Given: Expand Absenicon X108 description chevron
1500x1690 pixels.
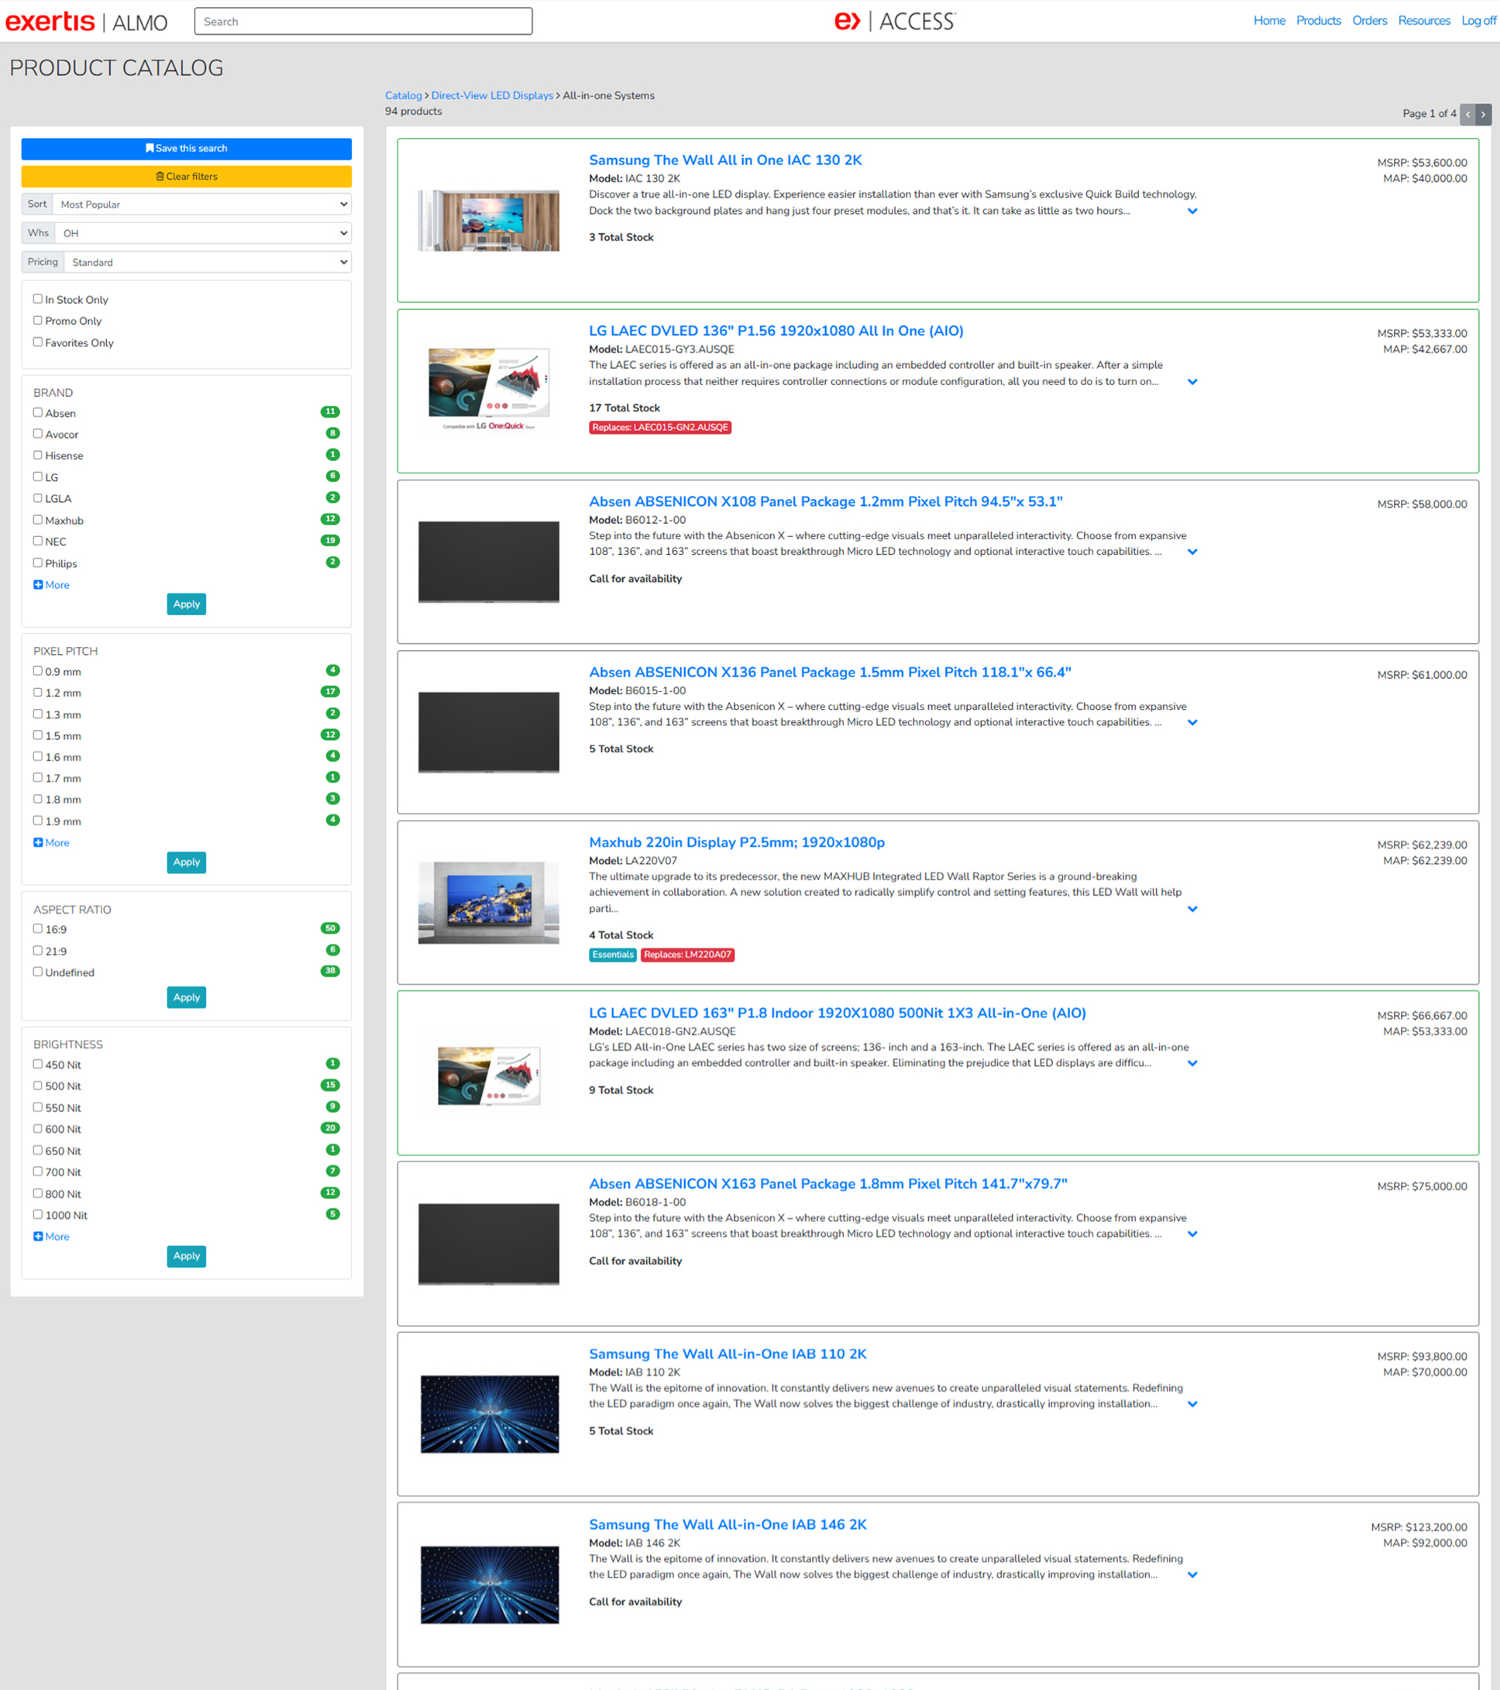Looking at the screenshot, I should tap(1192, 552).
